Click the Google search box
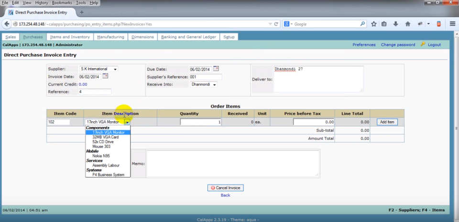This screenshot has width=459, height=222. pyautogui.click(x=325, y=24)
